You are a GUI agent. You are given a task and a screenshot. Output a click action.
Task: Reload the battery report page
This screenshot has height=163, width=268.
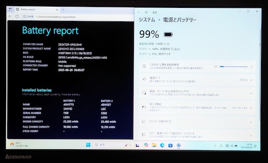tap(17, 17)
